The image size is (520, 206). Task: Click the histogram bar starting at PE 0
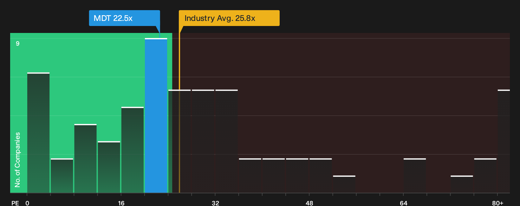click(38, 133)
